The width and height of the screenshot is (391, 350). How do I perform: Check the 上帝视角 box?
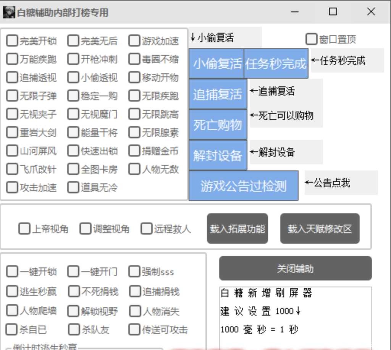[24, 228]
